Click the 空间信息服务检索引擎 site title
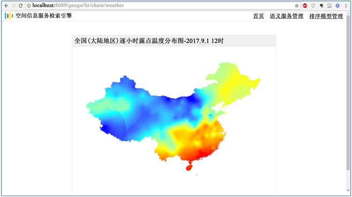This screenshot has height=197, width=352. coord(44,16)
